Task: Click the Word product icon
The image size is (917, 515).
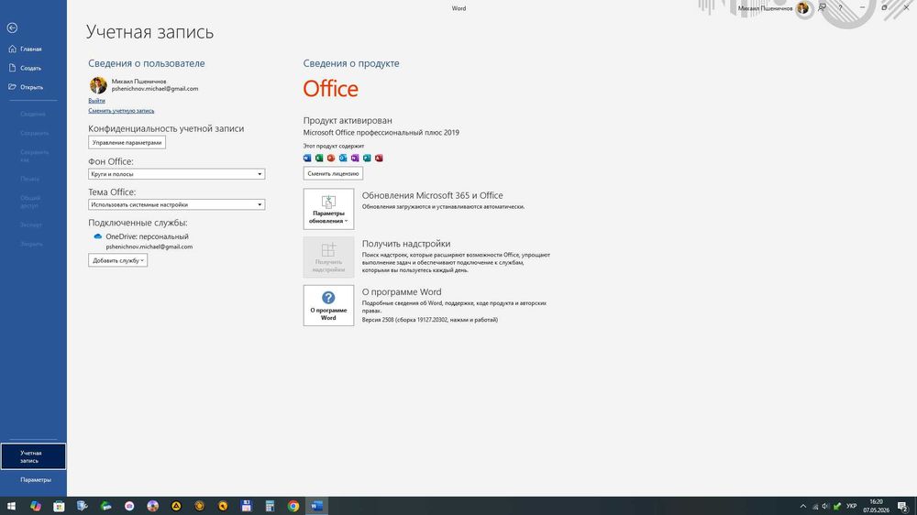Action: 307,158
